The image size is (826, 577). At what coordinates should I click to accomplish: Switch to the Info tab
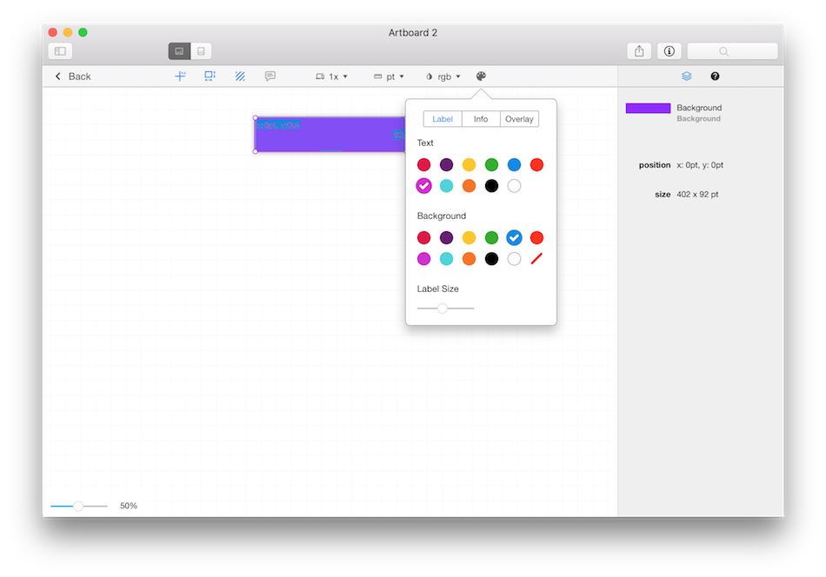pos(481,119)
